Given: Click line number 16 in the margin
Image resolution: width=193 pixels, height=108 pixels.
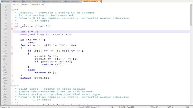Looking at the screenshot, I should point(5,45).
